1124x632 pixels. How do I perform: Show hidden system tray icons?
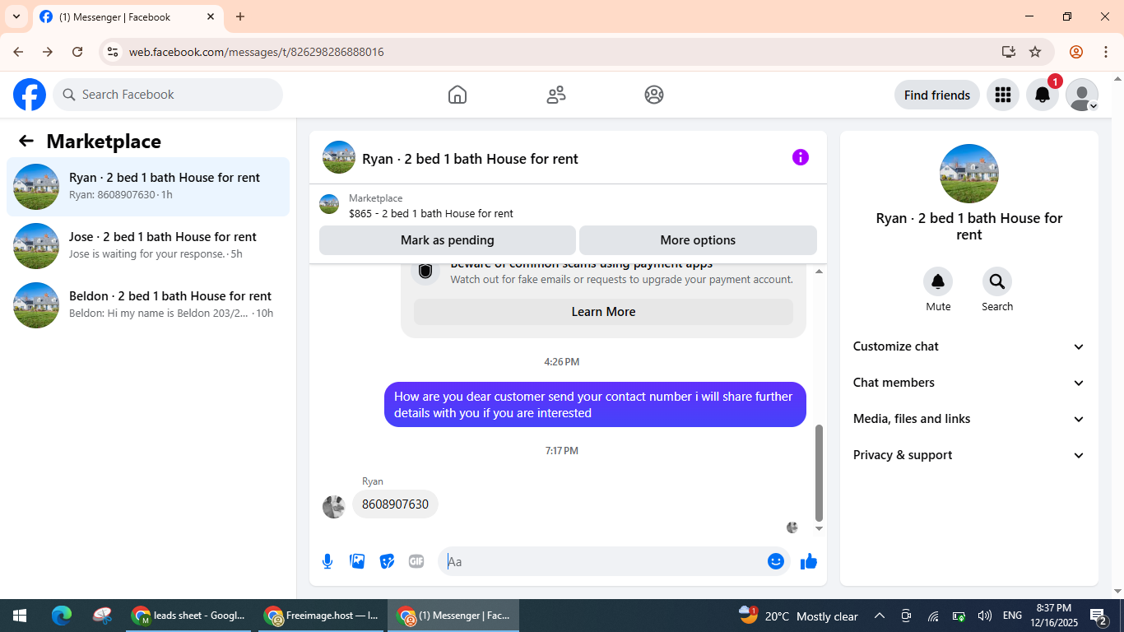(880, 616)
